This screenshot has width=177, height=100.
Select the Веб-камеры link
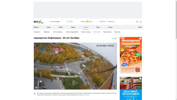pyautogui.click(x=97, y=32)
